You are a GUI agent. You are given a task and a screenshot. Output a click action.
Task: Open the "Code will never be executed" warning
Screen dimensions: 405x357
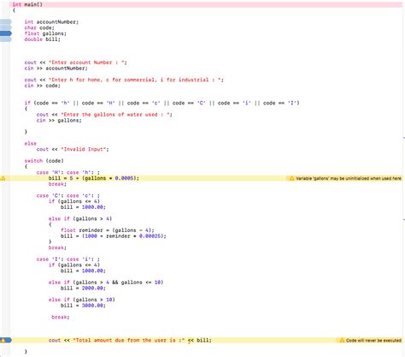370,340
